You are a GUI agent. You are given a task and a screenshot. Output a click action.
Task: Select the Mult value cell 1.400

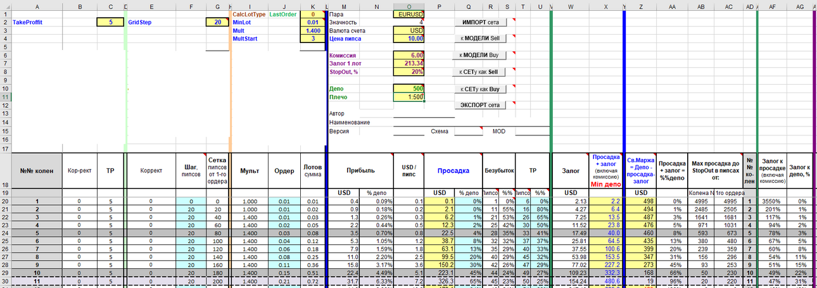[312, 30]
